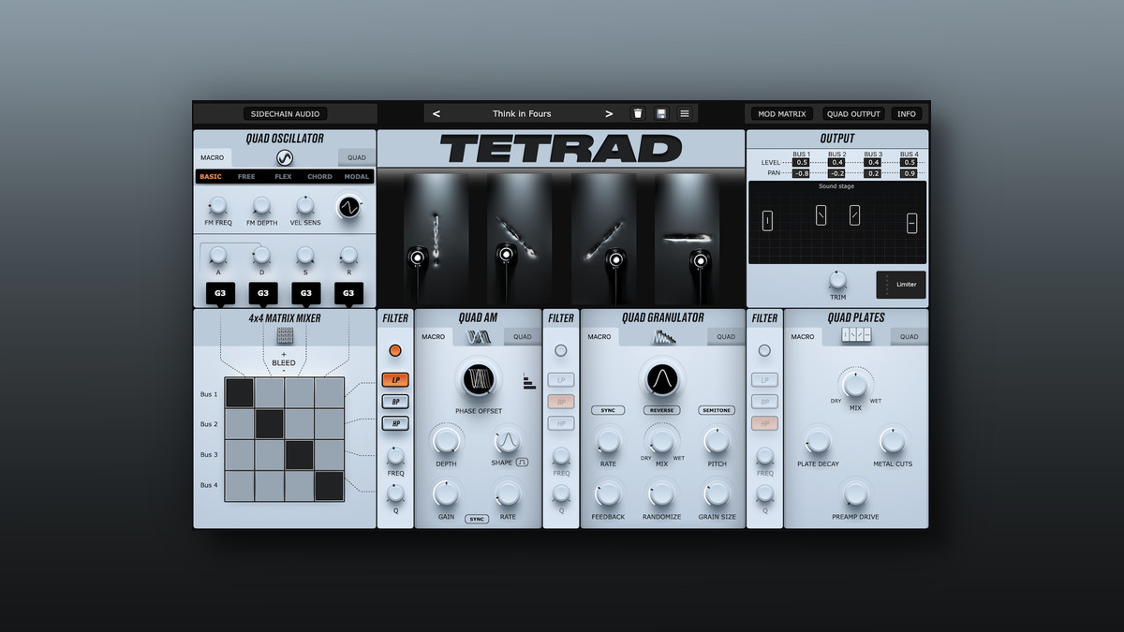1124x632 pixels.
Task: Open the Think in Fours preset name
Action: [x=522, y=113]
